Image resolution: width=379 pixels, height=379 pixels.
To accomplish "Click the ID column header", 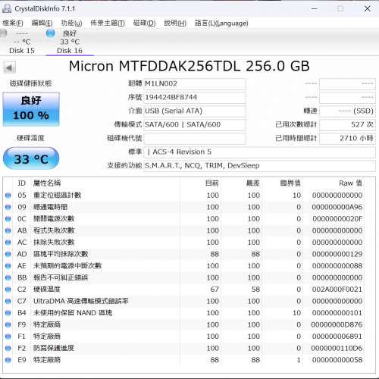I will click(x=22, y=183).
